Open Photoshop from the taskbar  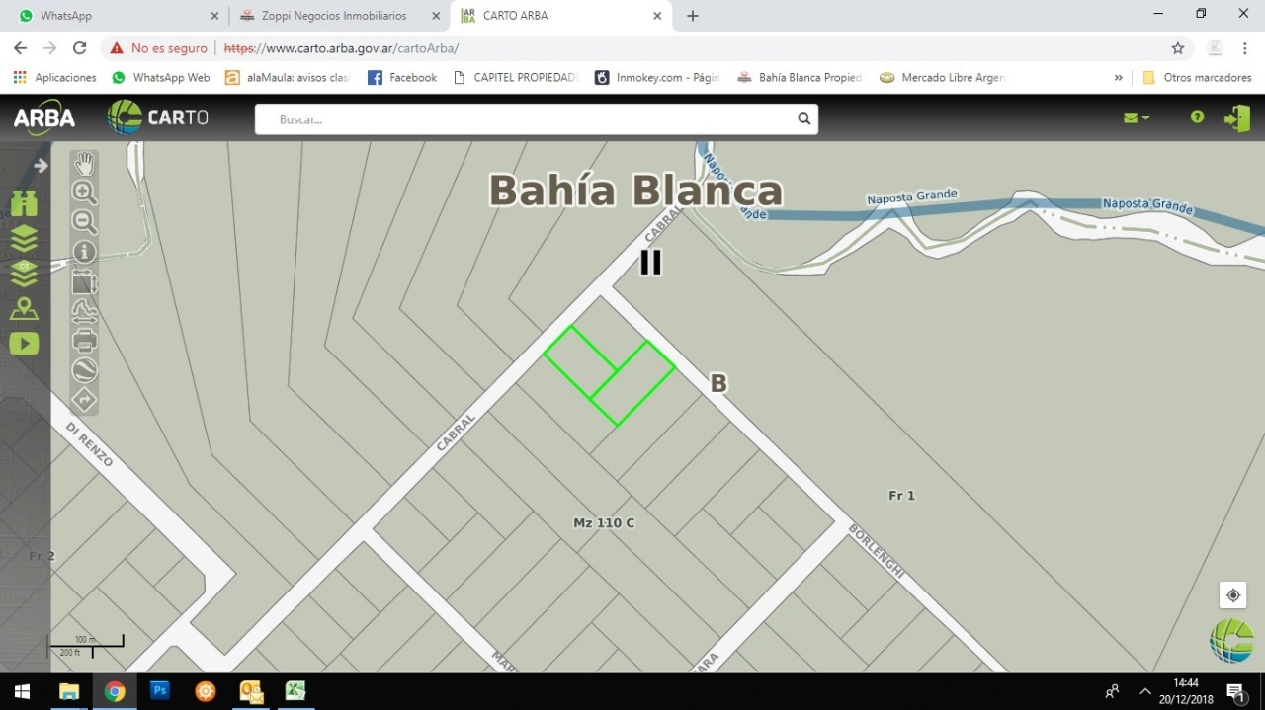point(160,691)
